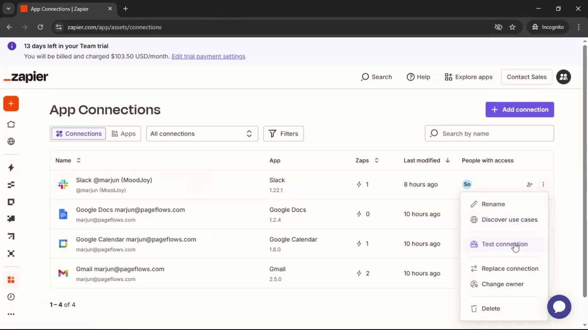Open the Agents icon in left sidebar
This screenshot has height=330, width=588.
point(11,254)
